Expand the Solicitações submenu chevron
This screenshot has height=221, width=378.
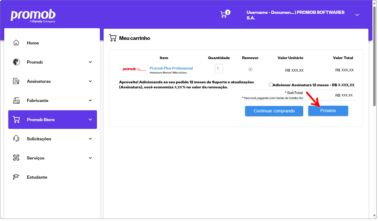tap(90, 139)
